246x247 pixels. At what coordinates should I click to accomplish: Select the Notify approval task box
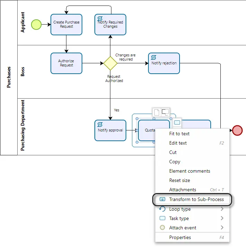110,130
